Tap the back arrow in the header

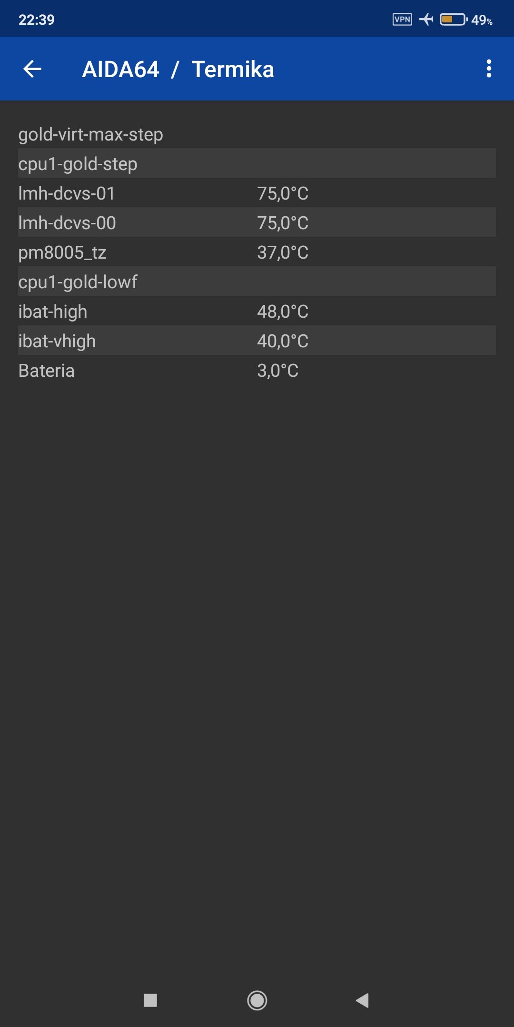point(32,69)
